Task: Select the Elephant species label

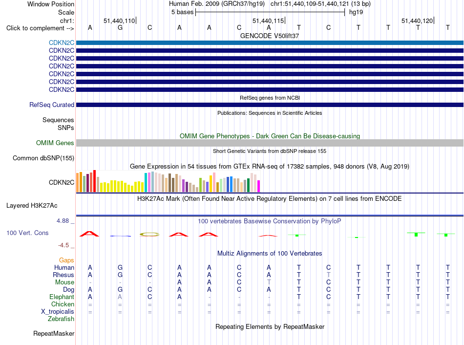Action: 62,297
